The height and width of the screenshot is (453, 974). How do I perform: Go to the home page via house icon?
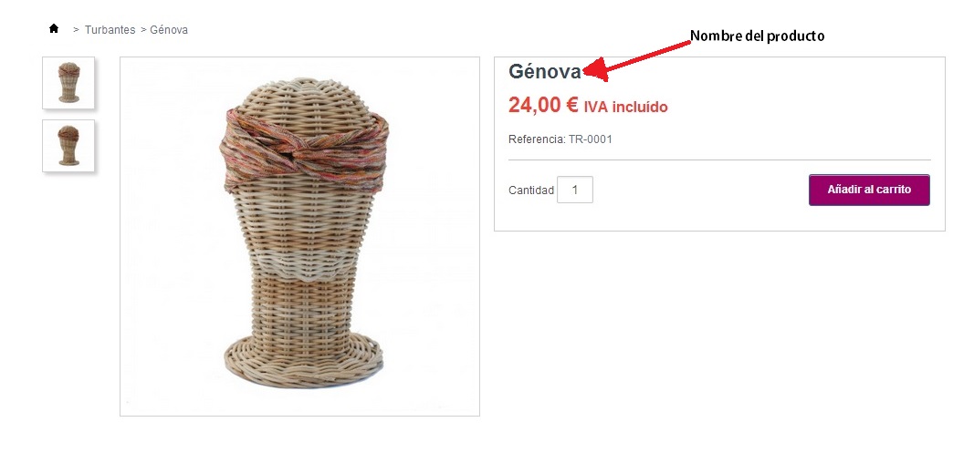pyautogui.click(x=54, y=28)
